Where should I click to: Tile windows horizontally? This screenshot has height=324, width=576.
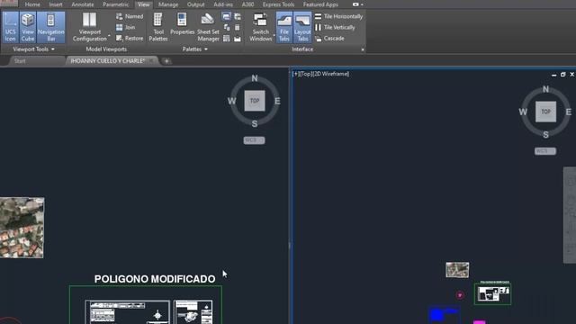click(338, 16)
